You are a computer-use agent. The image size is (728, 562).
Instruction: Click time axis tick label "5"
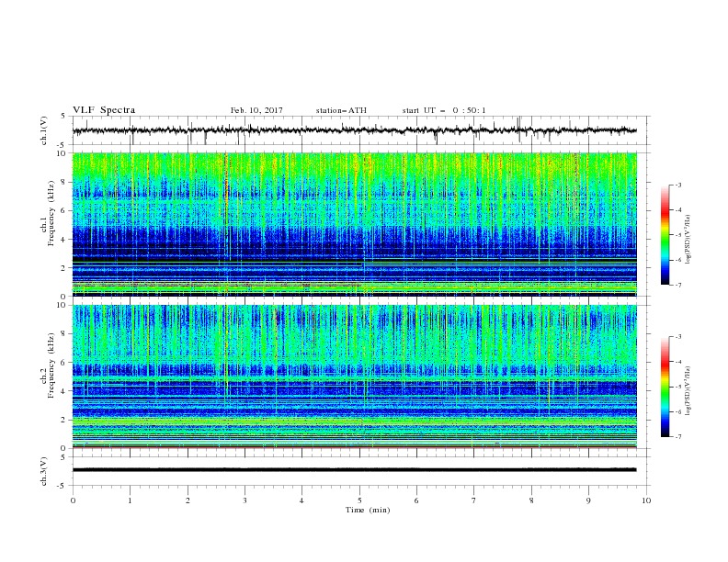[359, 500]
